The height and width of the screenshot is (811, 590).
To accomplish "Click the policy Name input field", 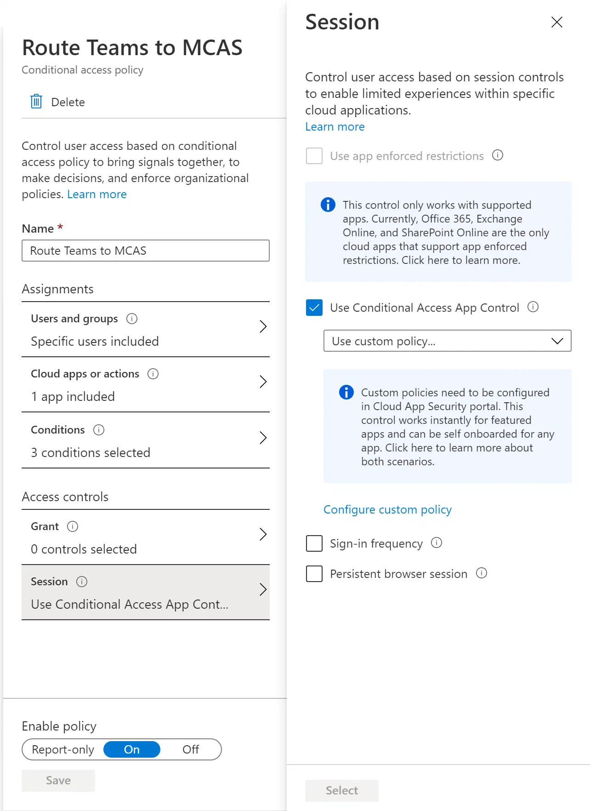I will [x=146, y=251].
